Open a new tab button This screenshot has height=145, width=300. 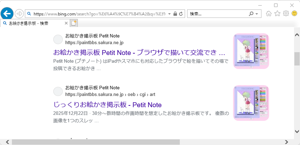coord(74,23)
